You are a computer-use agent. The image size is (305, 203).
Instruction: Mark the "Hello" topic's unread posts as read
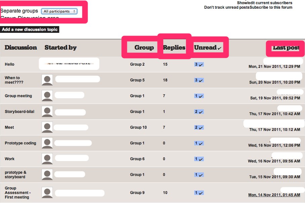pyautogui.click(x=203, y=64)
